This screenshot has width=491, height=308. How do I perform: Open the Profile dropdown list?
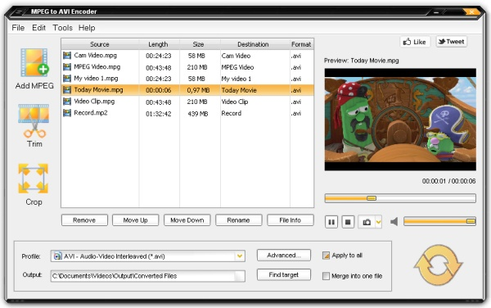point(240,256)
